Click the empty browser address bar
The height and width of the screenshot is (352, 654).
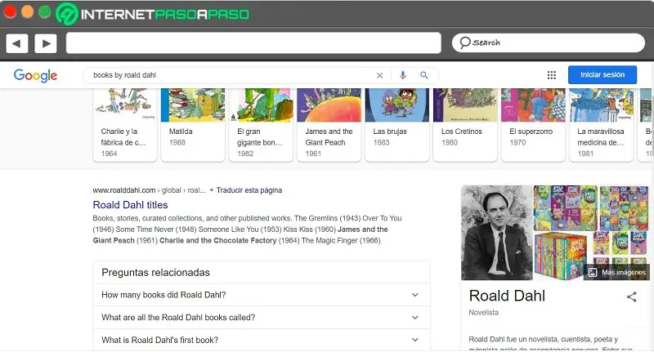point(253,43)
